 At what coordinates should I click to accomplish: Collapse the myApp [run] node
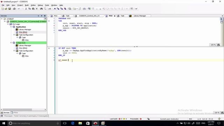point(11,43)
